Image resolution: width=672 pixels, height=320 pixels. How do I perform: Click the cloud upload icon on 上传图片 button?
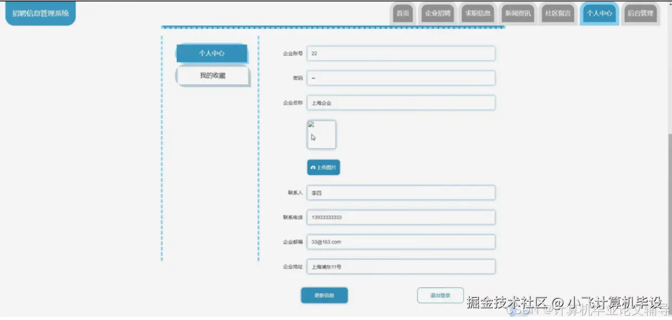(x=313, y=167)
